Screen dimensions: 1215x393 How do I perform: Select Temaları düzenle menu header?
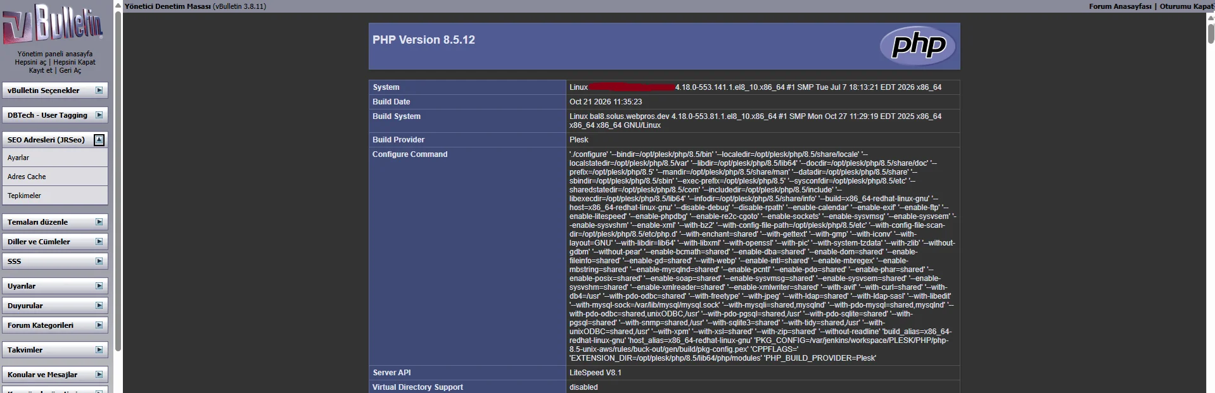tap(54, 222)
